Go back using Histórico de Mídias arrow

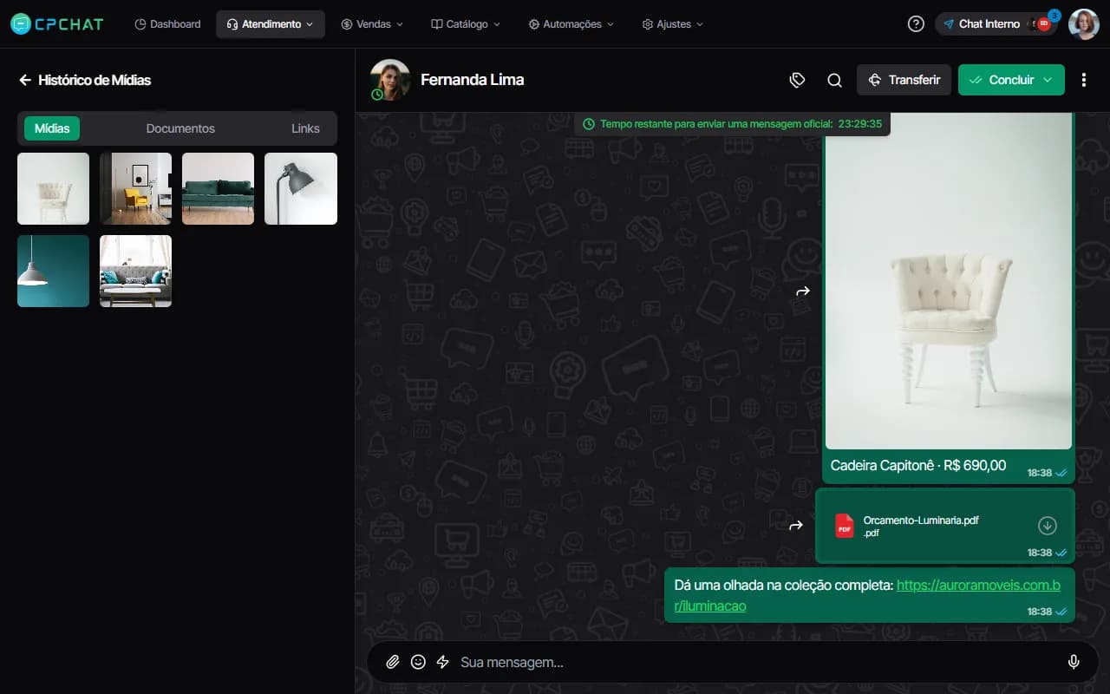(25, 80)
